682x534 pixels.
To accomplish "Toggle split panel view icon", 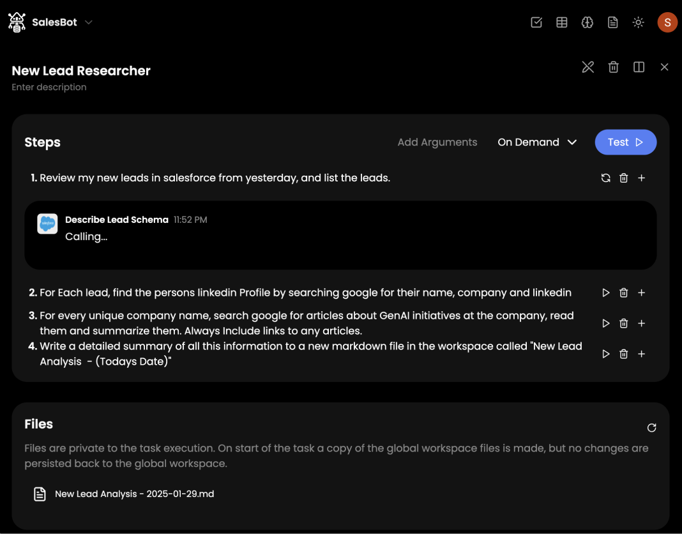I will coord(639,67).
